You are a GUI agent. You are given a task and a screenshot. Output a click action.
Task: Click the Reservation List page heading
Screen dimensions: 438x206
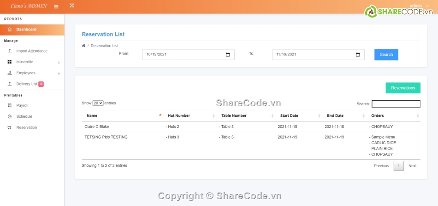pos(103,34)
